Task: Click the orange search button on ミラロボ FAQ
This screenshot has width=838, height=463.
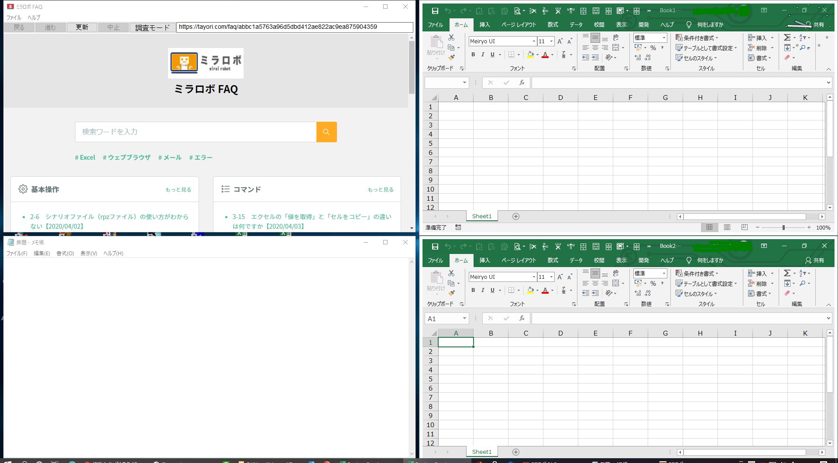Action: pyautogui.click(x=326, y=132)
